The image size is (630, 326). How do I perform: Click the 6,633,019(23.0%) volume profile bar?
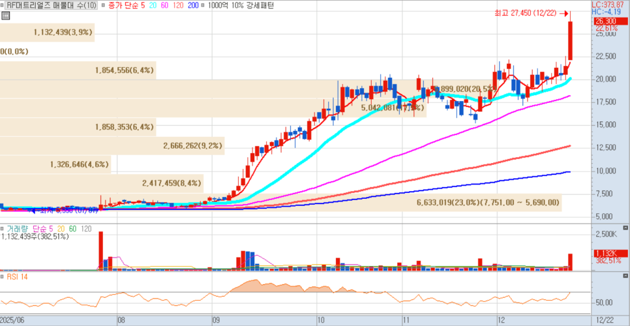pos(281,202)
